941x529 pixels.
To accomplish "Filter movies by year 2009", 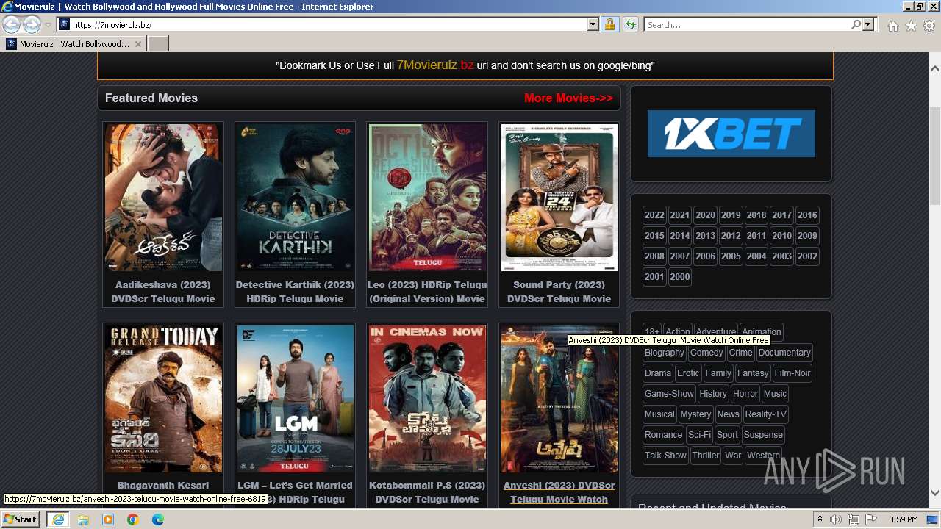I will point(807,236).
